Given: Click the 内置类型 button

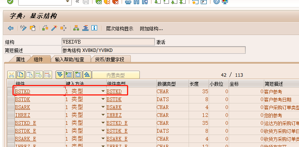Looking at the screenshot, I should 116,75.
